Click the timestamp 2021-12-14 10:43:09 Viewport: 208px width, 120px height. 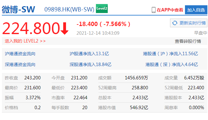(98, 33)
